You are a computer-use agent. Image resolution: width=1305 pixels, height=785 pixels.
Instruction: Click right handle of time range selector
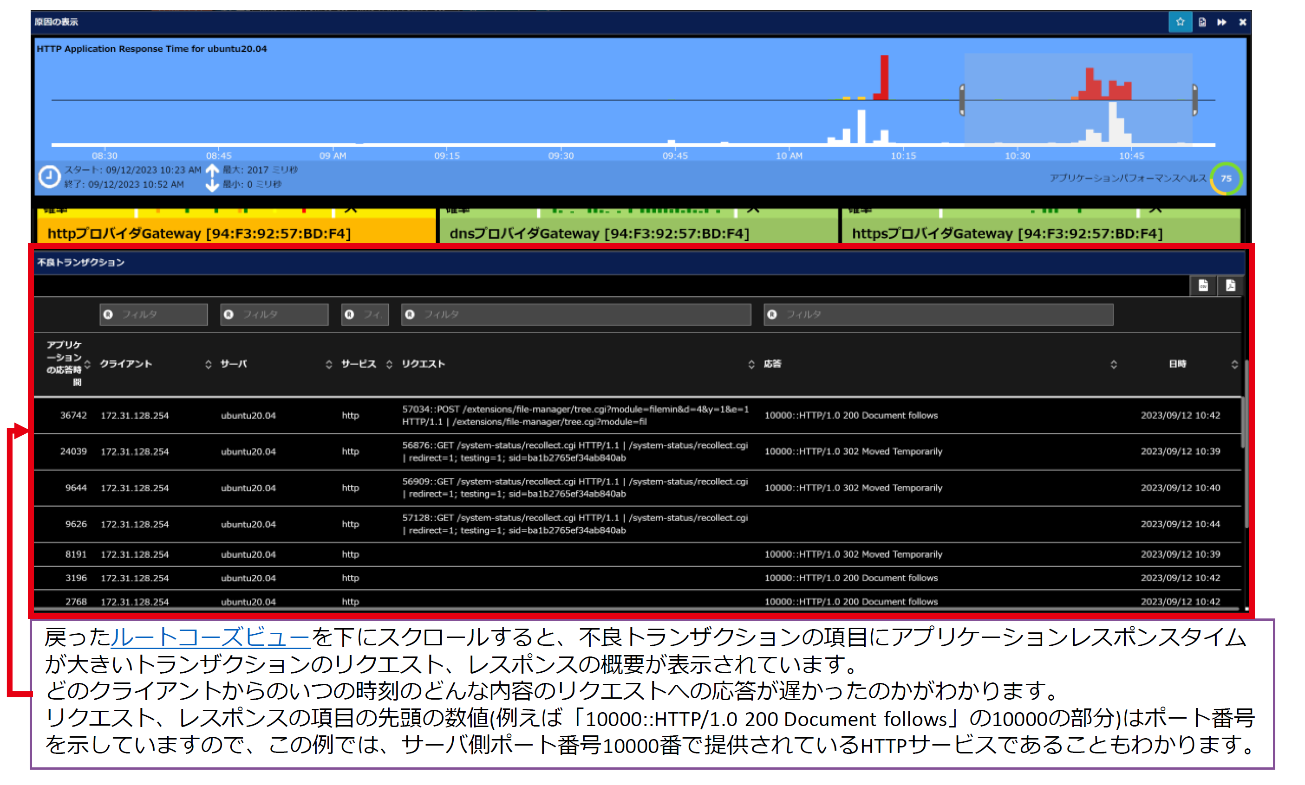pos(1195,100)
